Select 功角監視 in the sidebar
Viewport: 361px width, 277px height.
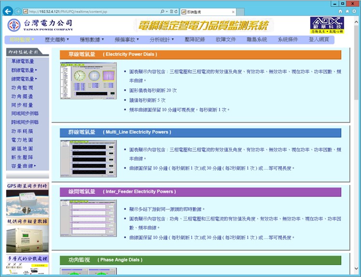click(22, 88)
